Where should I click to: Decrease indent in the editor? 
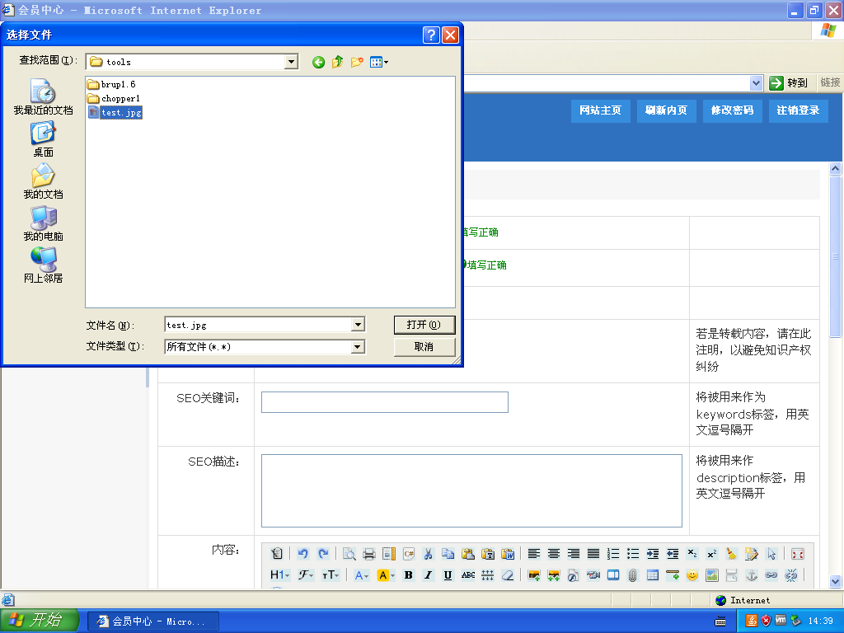[x=673, y=553]
